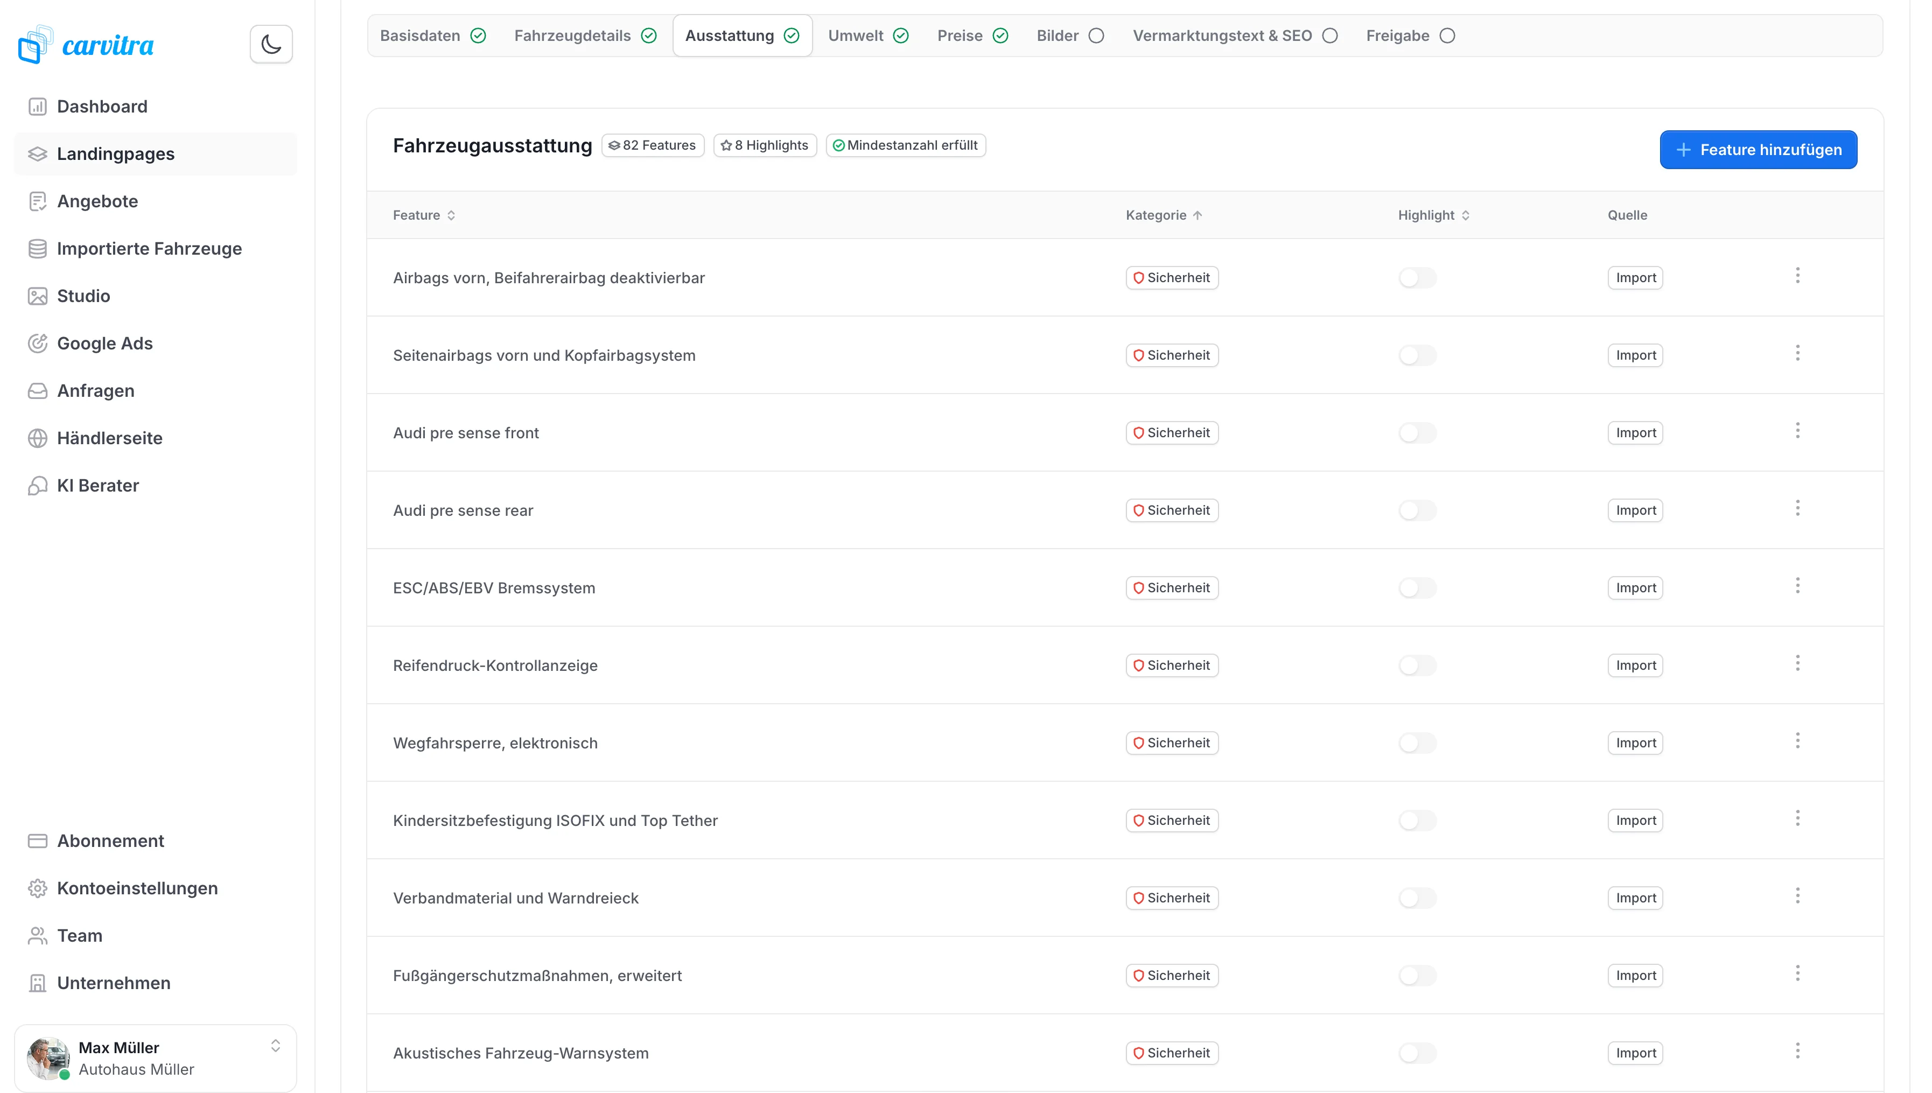Switch to the Fahrzeugdetails tab
Viewport: 1932px width, 1093px height.
(585, 36)
